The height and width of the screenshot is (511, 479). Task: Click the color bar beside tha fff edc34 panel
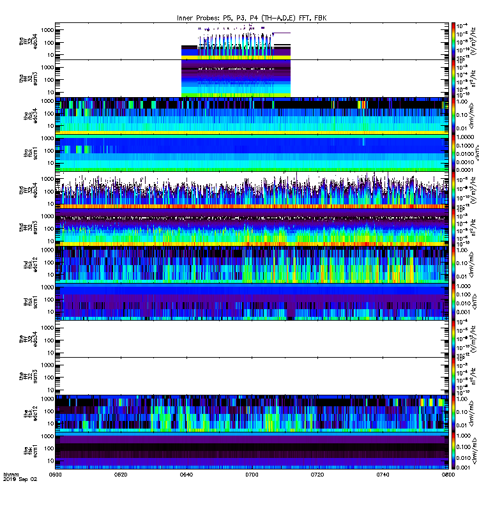(x=453, y=42)
